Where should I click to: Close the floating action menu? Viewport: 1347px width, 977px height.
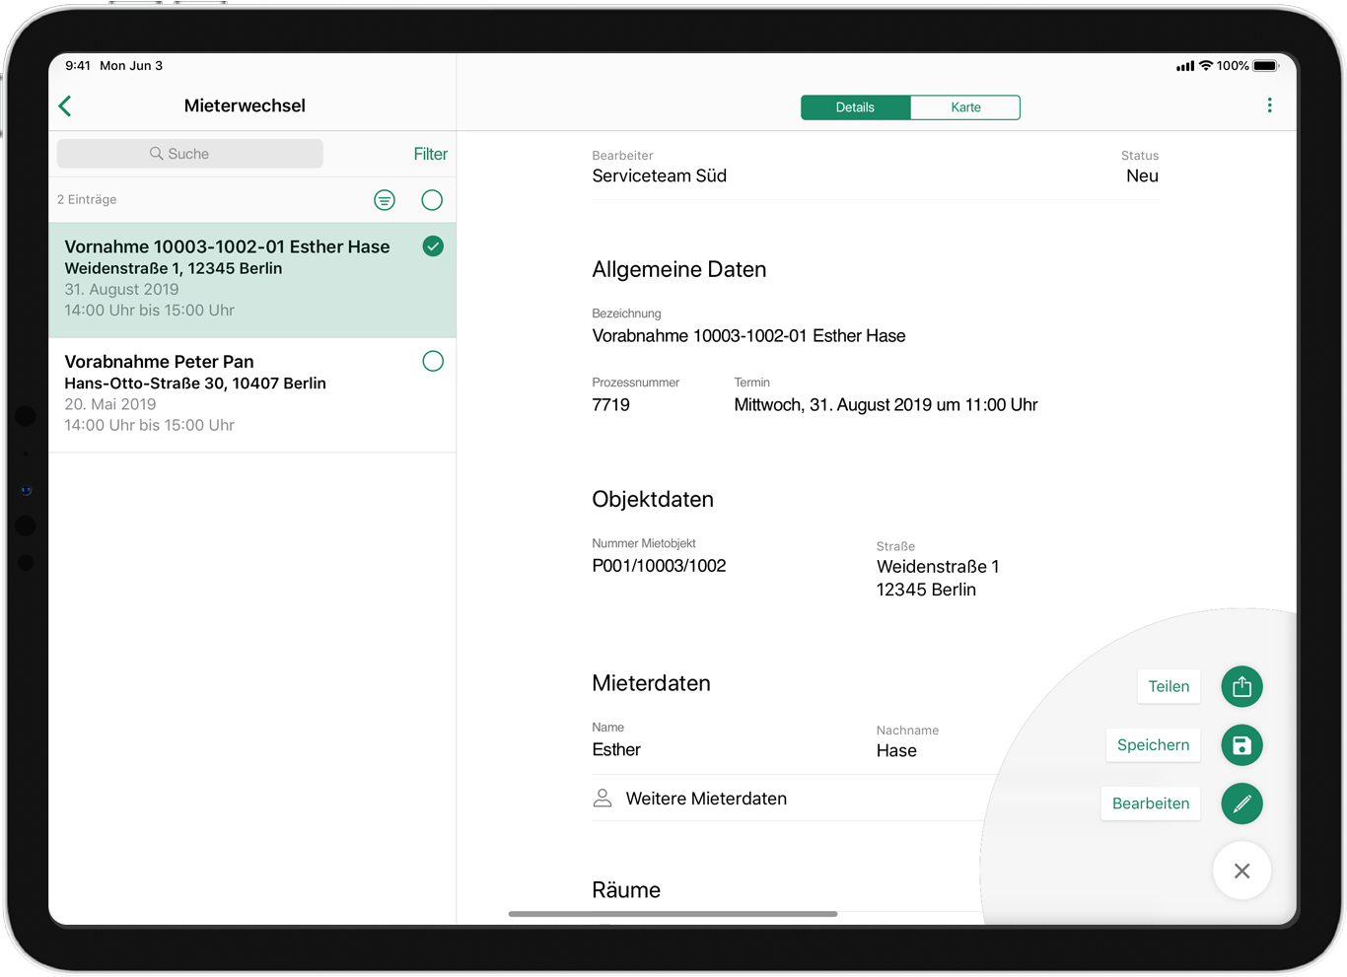pyautogui.click(x=1241, y=871)
